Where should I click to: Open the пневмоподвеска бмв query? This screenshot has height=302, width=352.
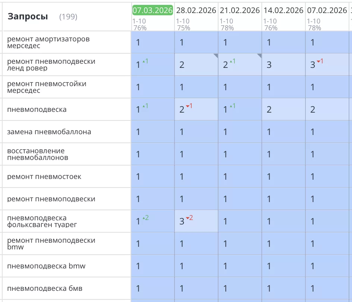tap(45, 289)
